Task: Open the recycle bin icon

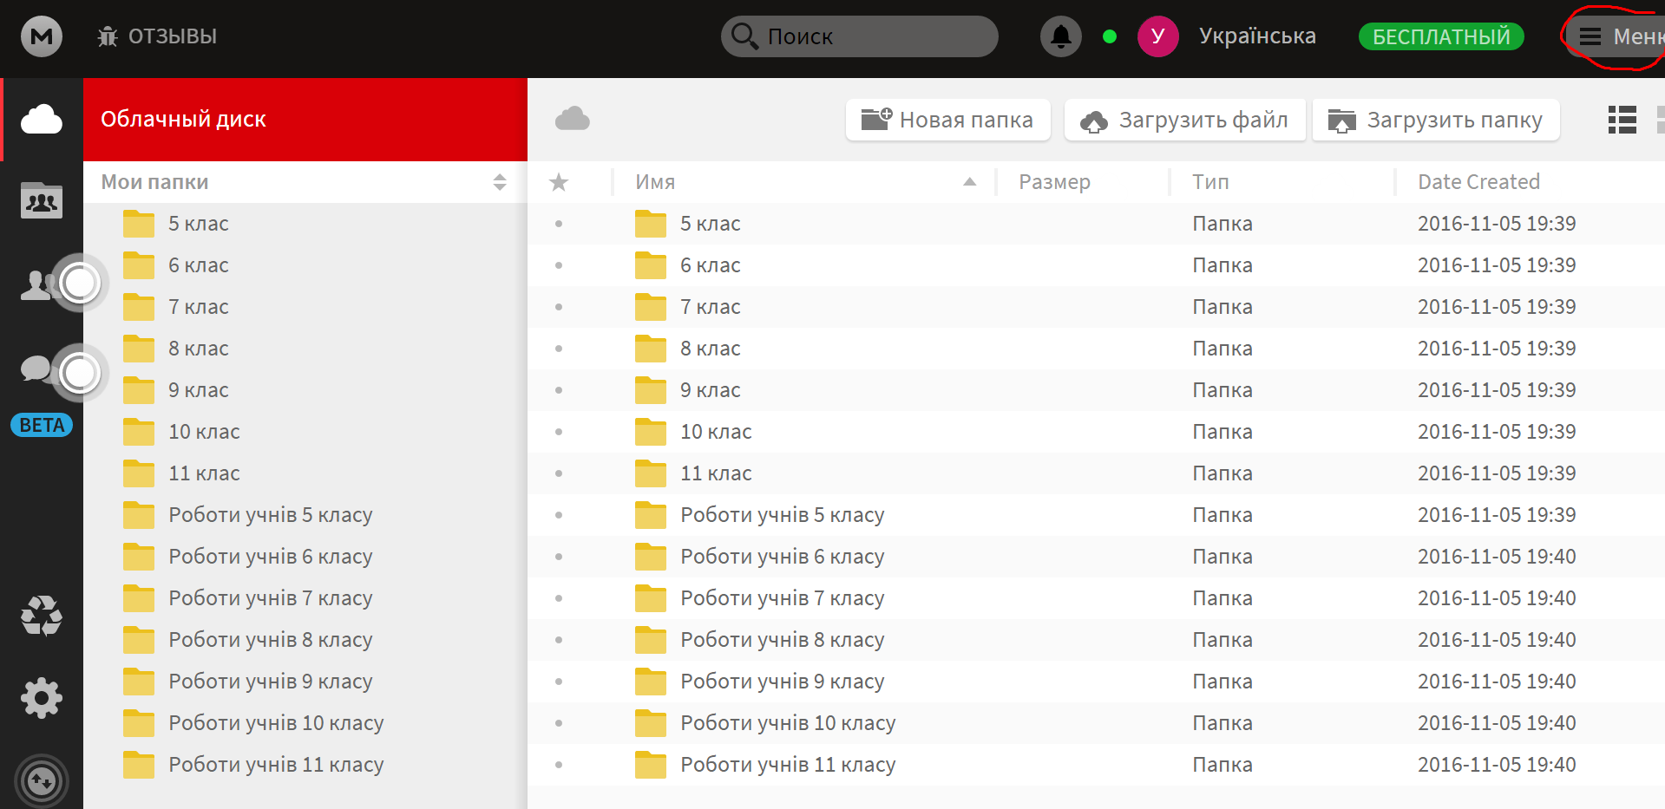Action: click(x=42, y=616)
